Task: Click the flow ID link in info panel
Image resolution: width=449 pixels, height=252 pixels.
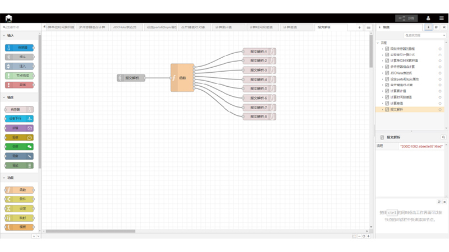Action: pyautogui.click(x=421, y=146)
